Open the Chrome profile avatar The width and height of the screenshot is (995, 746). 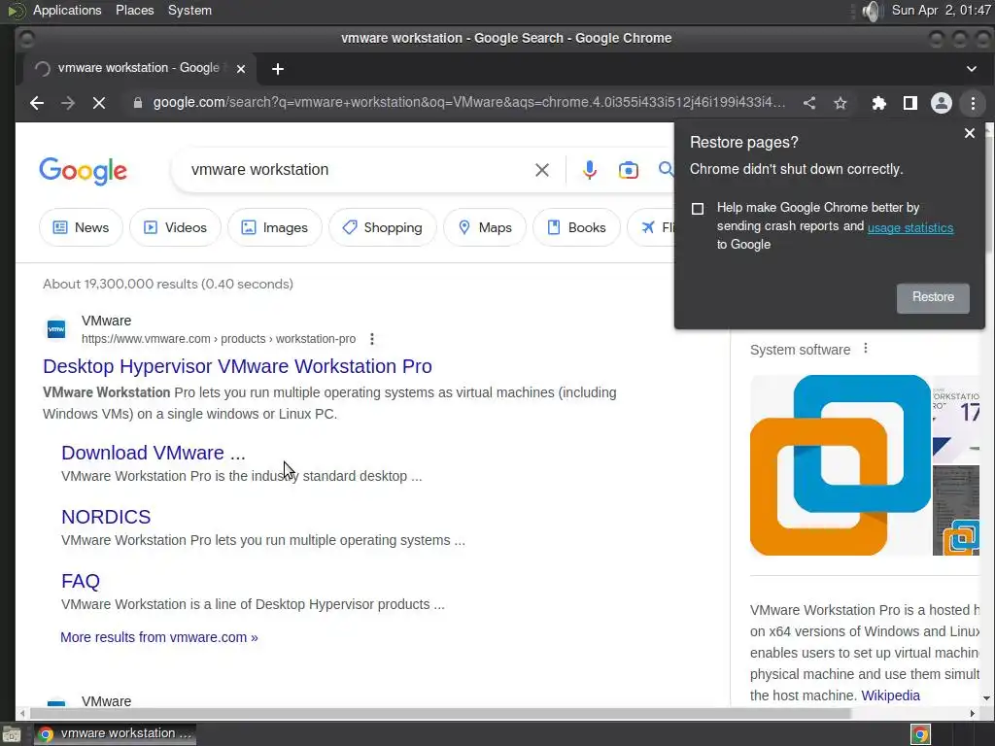pyautogui.click(x=941, y=103)
